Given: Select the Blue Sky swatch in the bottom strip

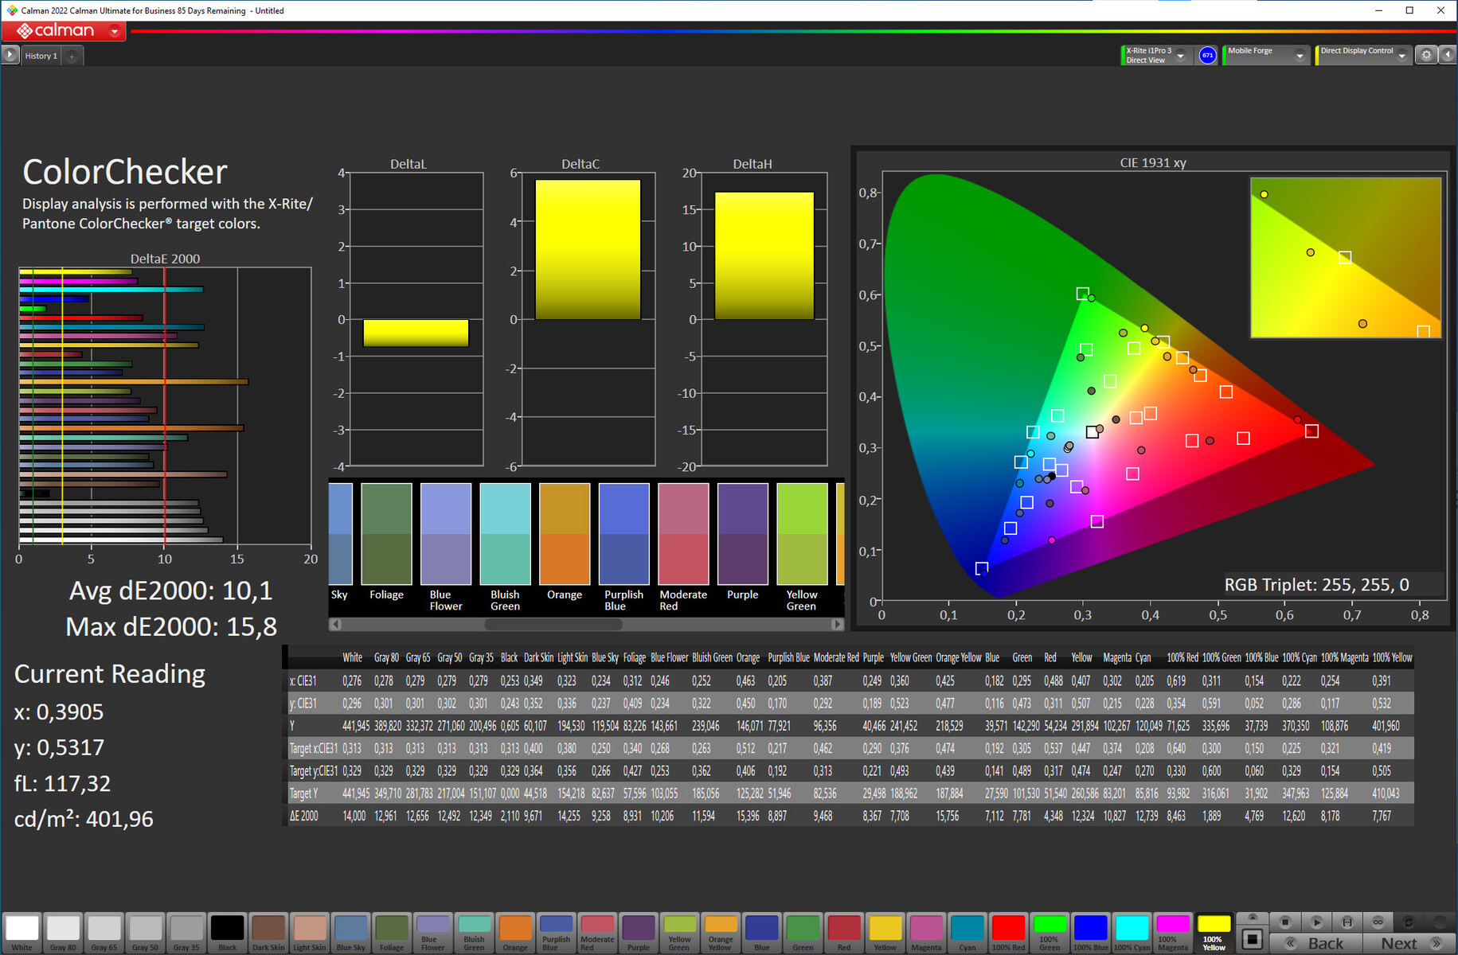Looking at the screenshot, I should [x=350, y=933].
